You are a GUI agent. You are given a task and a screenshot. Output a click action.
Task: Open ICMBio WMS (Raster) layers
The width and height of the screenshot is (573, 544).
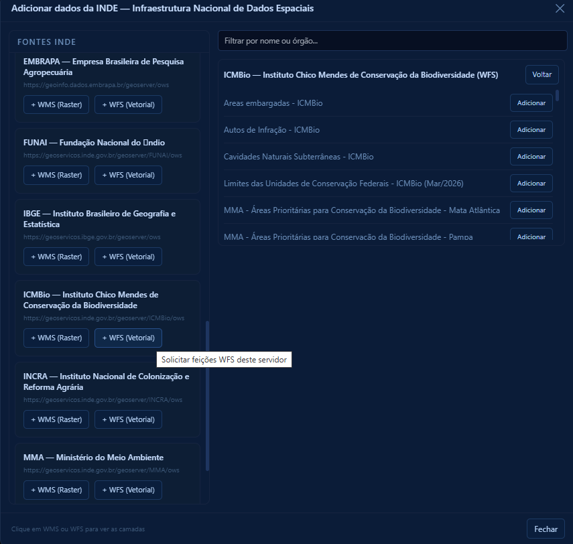coord(56,338)
